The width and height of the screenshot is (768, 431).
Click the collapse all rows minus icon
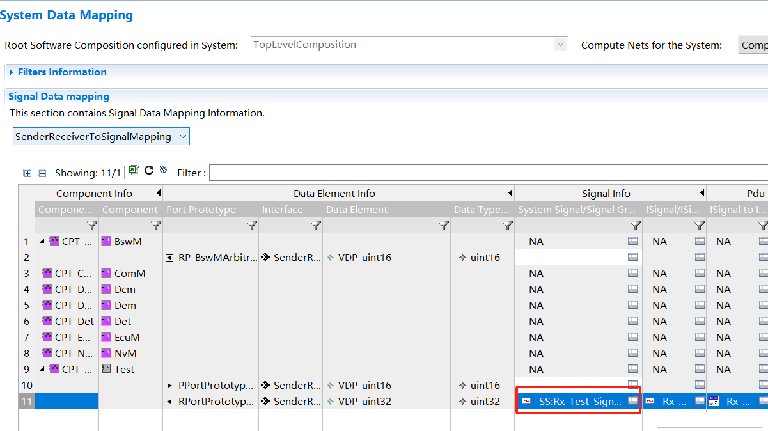[x=42, y=173]
